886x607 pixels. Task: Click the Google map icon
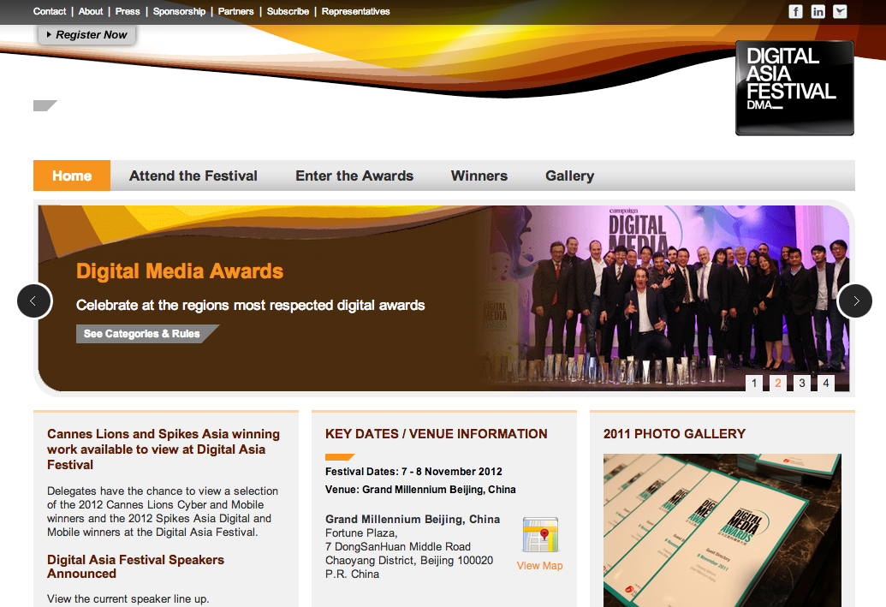[x=540, y=535]
